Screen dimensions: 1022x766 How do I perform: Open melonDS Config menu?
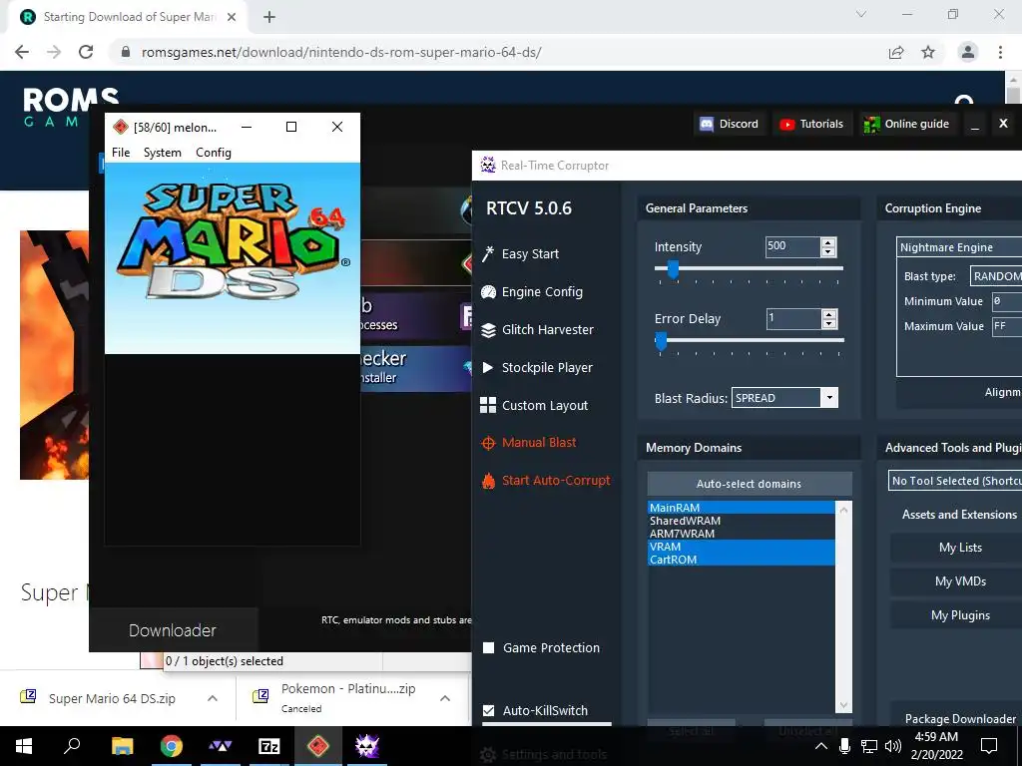tap(214, 153)
